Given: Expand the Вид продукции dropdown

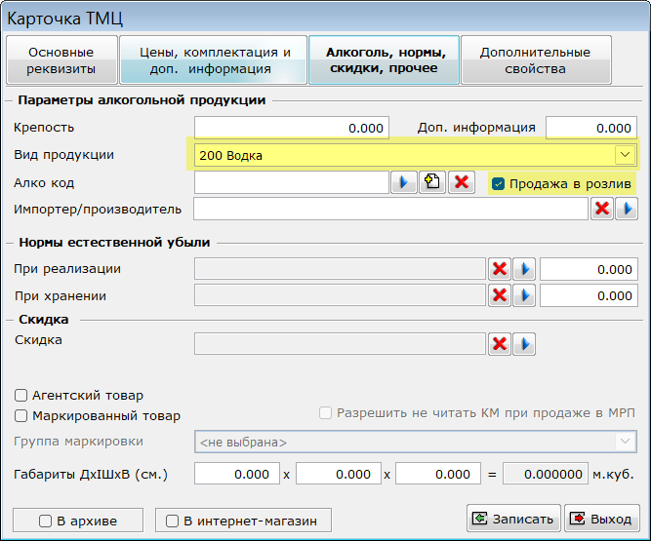Looking at the screenshot, I should 625,155.
